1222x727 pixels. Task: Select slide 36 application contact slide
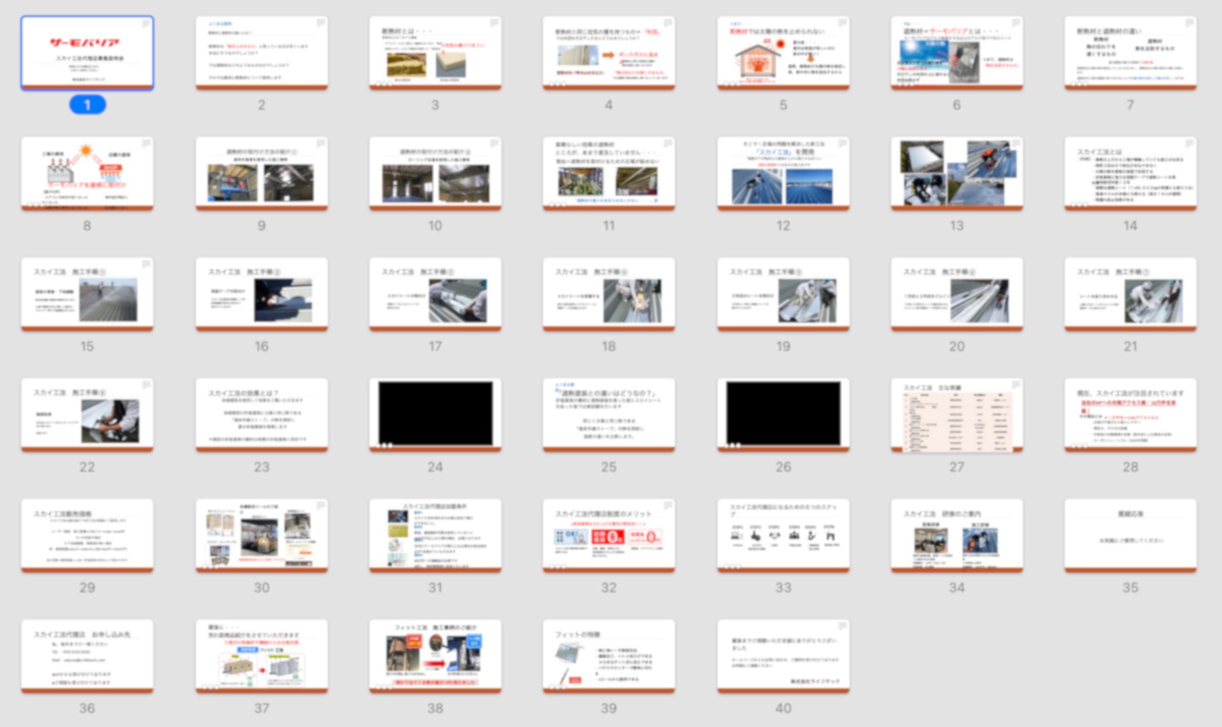coord(87,655)
